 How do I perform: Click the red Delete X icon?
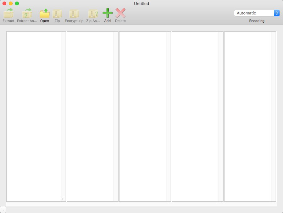point(120,13)
